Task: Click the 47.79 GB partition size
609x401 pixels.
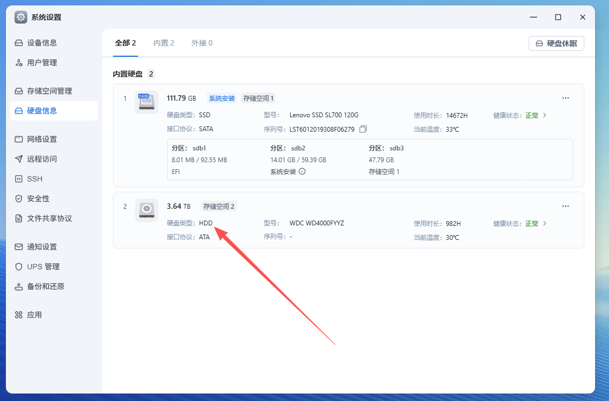Action: pyautogui.click(x=381, y=160)
